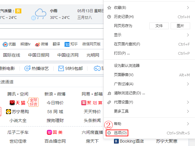Click the clock icon beside 历史记录(H)
Image resolution: width=195 pixels, height=146 pixels.
109,17
